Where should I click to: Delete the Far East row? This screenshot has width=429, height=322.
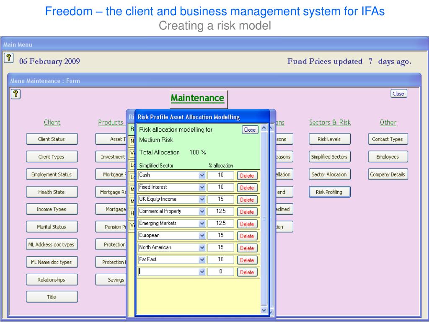point(247,260)
